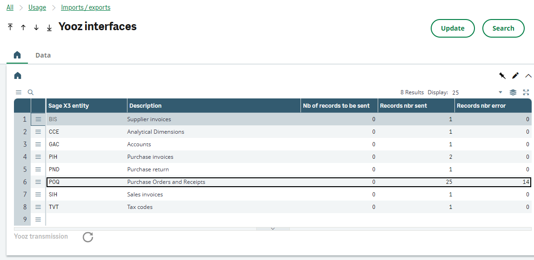The image size is (534, 260).
Task: Click the home icon in section header
Action: click(18, 76)
